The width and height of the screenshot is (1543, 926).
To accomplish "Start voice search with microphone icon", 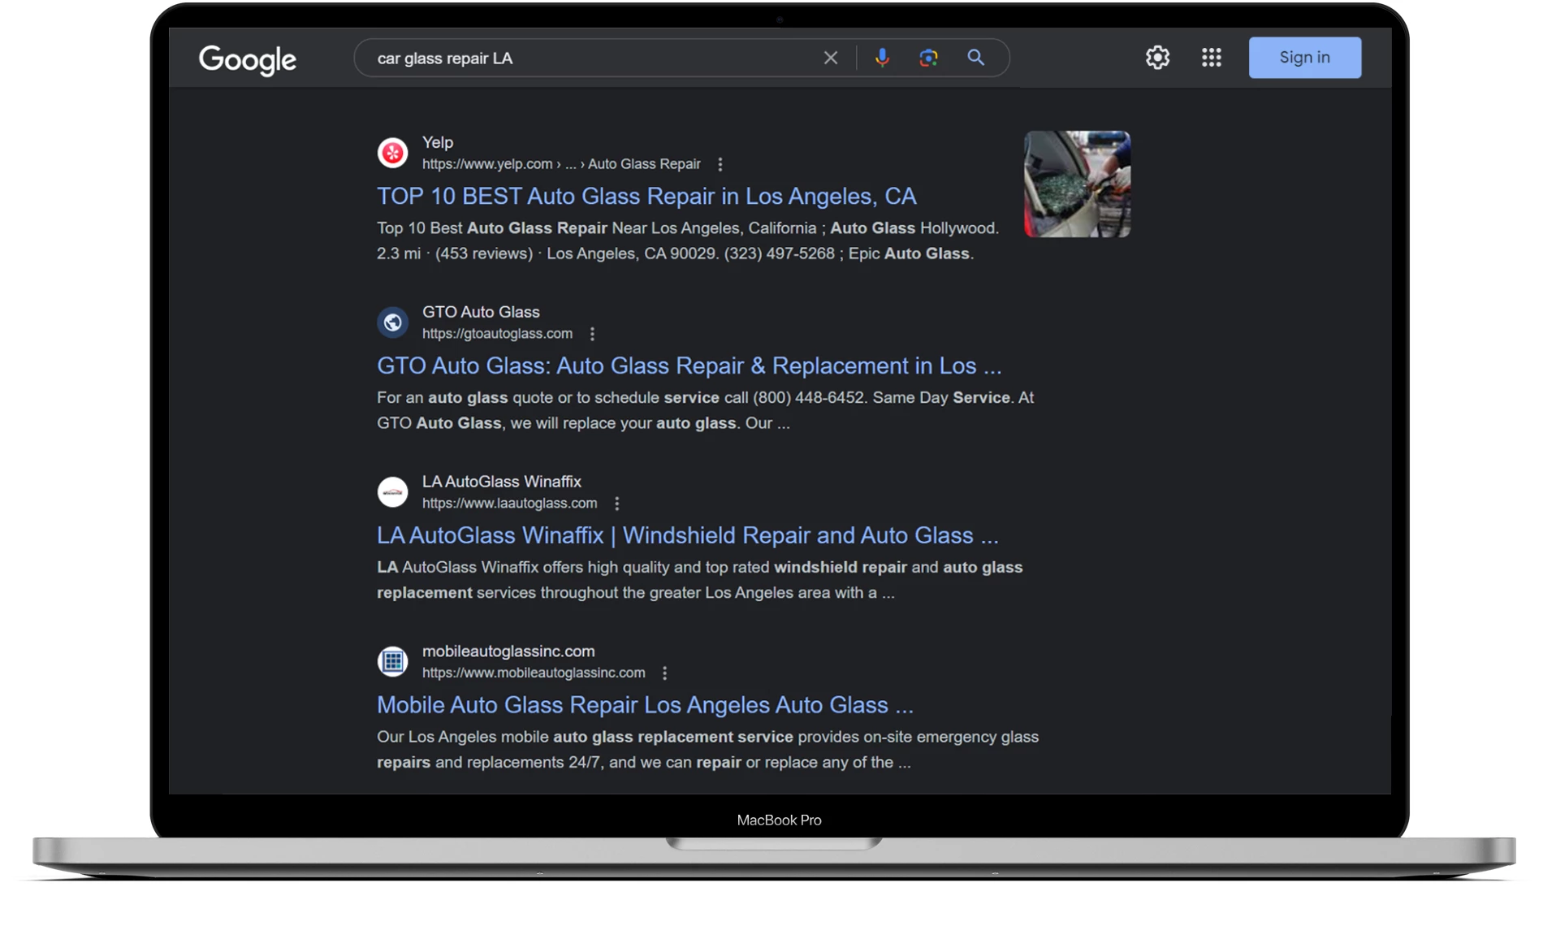I will point(882,58).
